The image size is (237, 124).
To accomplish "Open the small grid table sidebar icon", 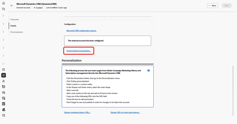I will pos(3,69).
